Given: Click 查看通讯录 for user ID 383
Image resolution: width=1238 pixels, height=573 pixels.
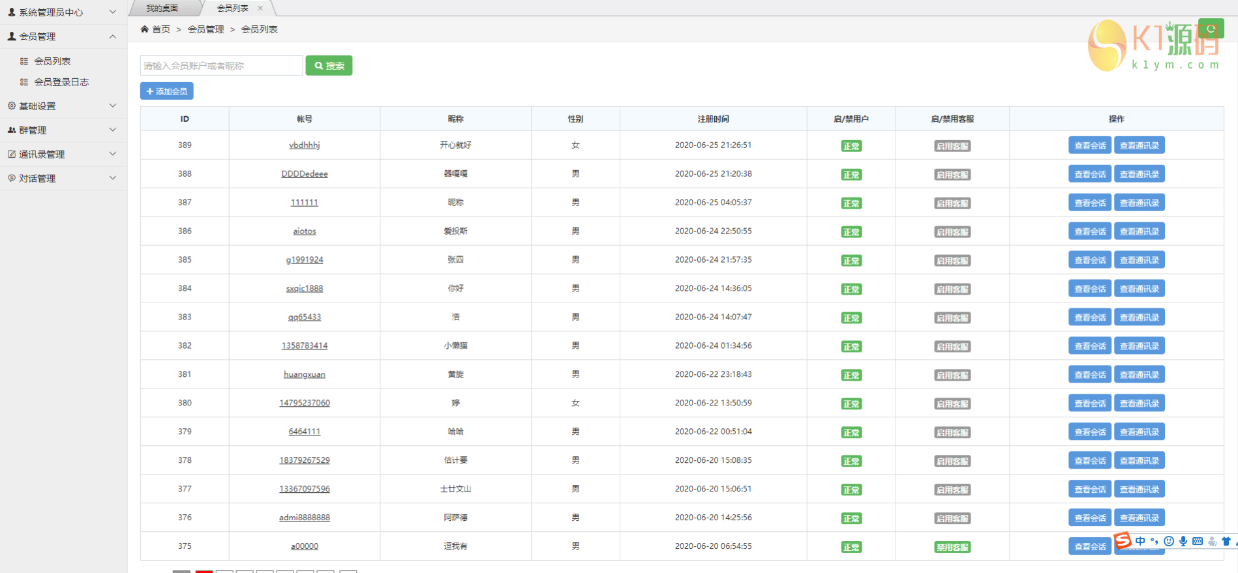Looking at the screenshot, I should tap(1139, 317).
